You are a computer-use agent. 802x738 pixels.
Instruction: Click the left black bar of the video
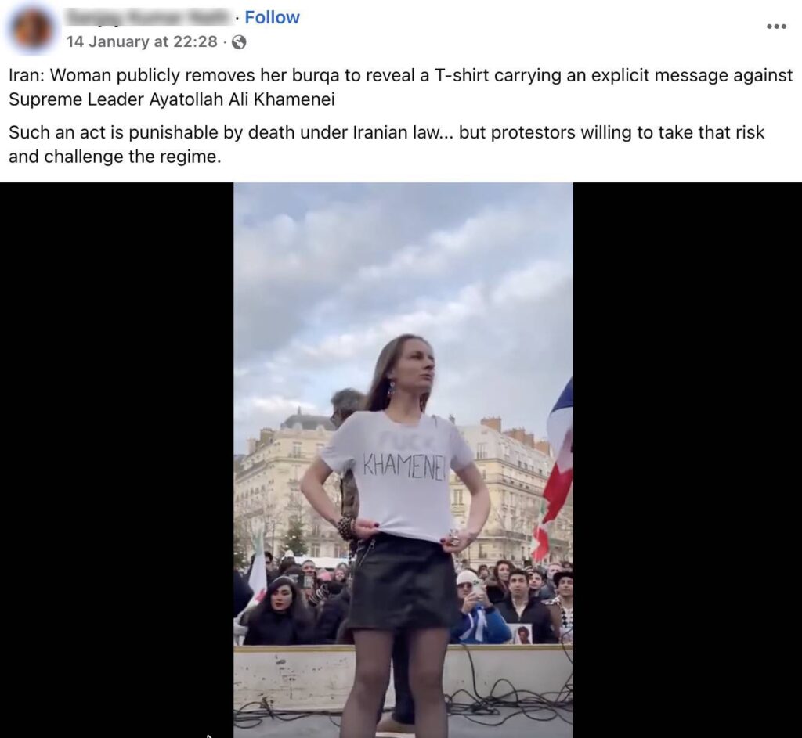click(117, 460)
